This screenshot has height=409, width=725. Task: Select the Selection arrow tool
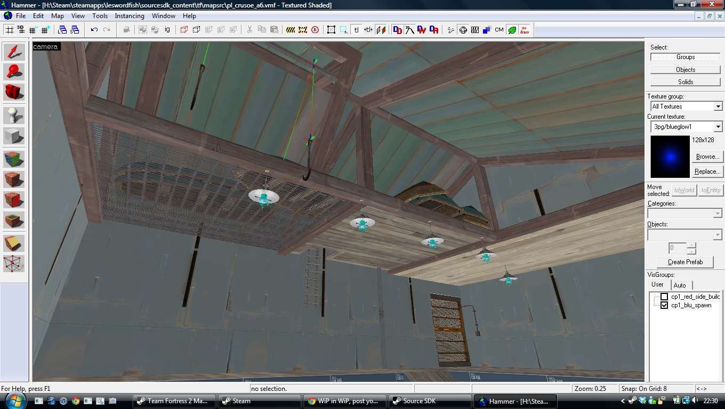tap(14, 52)
